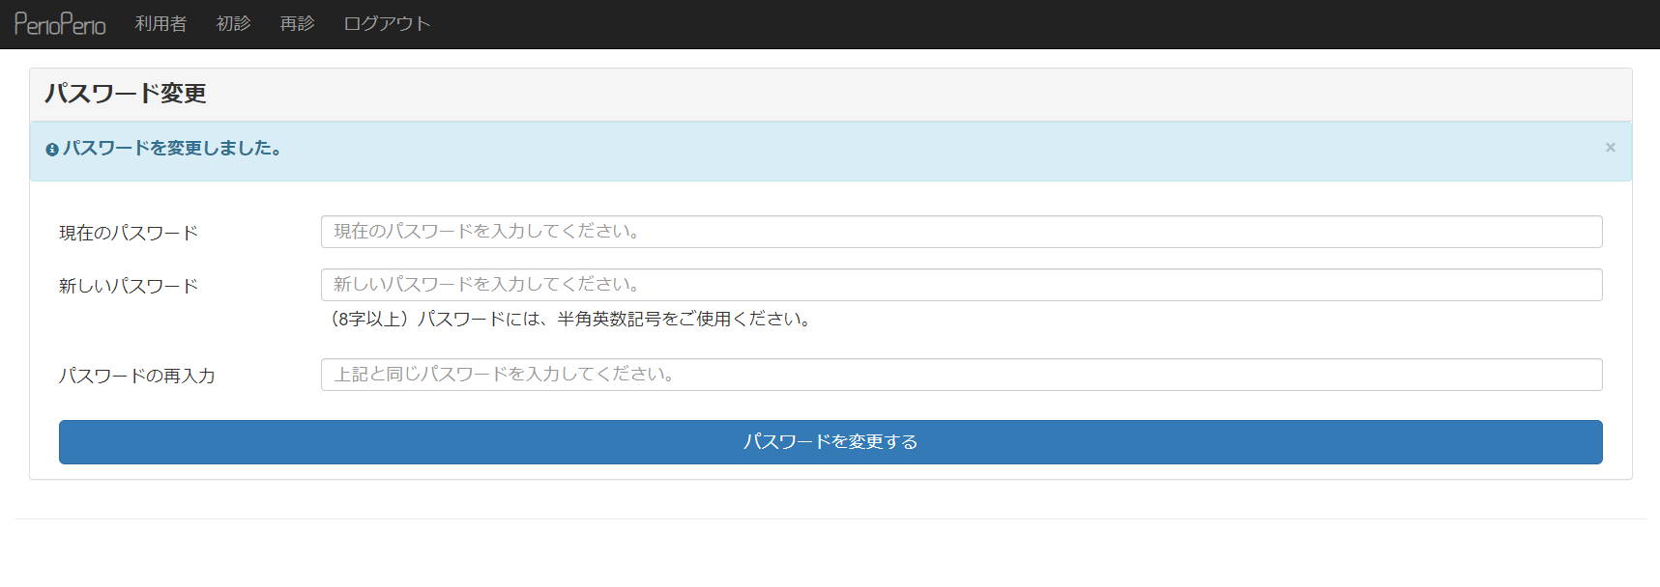The image size is (1660, 587).
Task: Click the 8字以上 password hint text
Action: (570, 320)
